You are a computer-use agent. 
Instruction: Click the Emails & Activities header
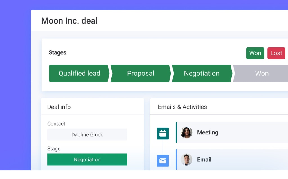[183, 107]
